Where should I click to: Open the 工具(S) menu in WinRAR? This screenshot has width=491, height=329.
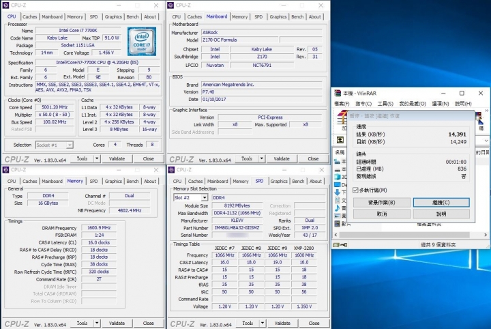coord(385,103)
